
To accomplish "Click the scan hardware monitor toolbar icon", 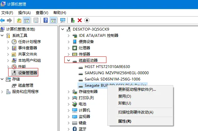I will pyautogui.click(x=63, y=20).
